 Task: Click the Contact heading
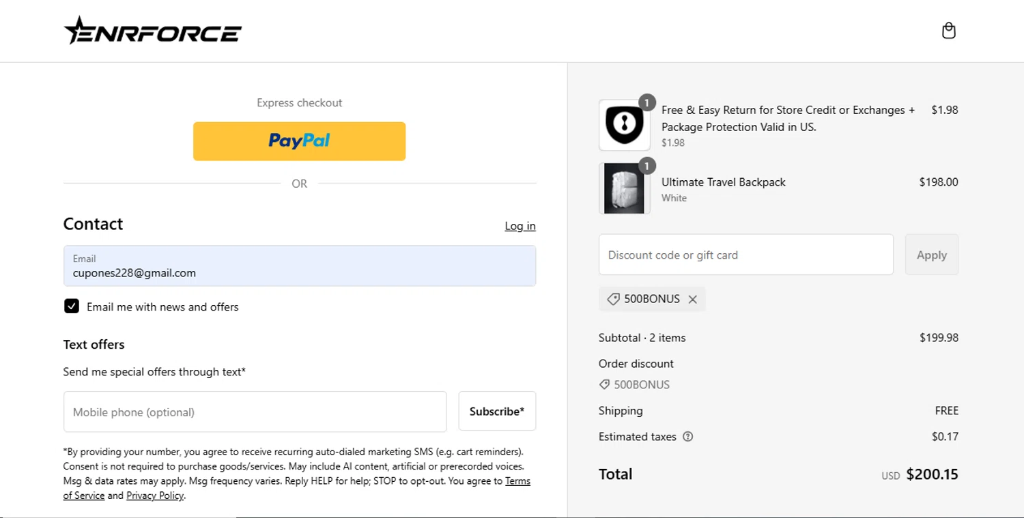click(x=93, y=224)
